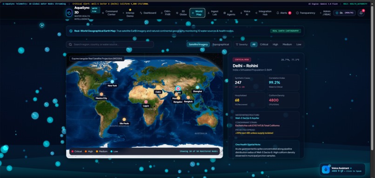This screenshot has height=178, width=375.
Task: Filter by Low severity
Action: [299, 45]
